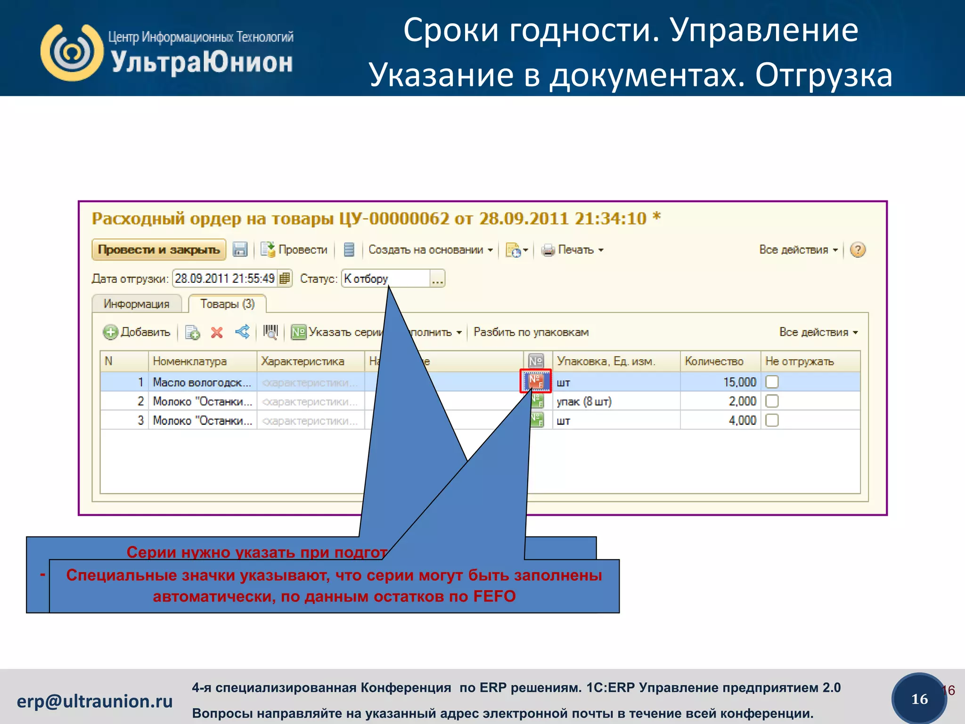Select Молоко "Останки..." in row 2

point(203,401)
